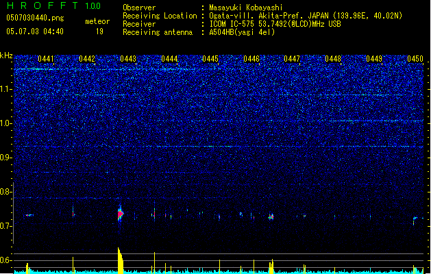Click the 0444 time marker
The image size is (431, 274).
tap(169, 59)
